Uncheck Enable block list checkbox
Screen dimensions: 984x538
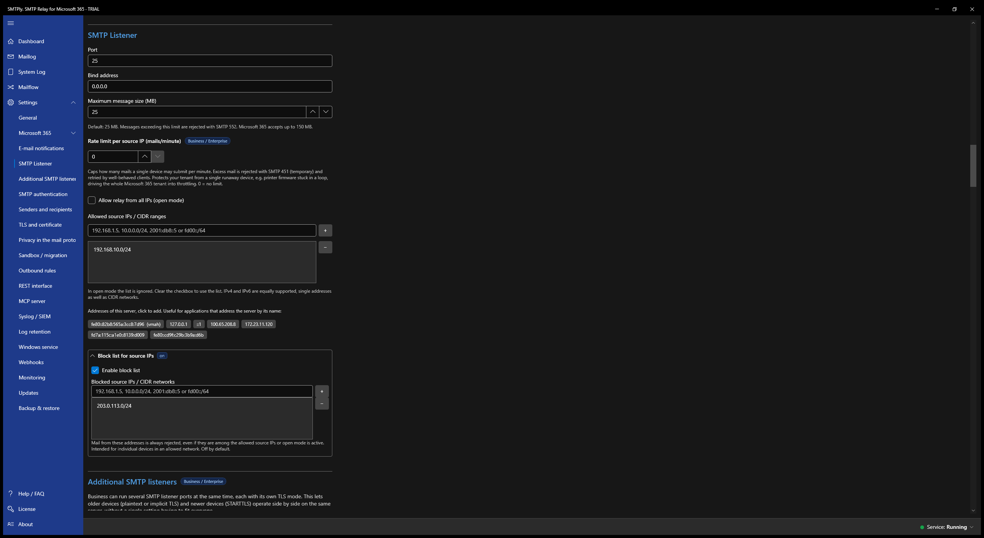[95, 370]
